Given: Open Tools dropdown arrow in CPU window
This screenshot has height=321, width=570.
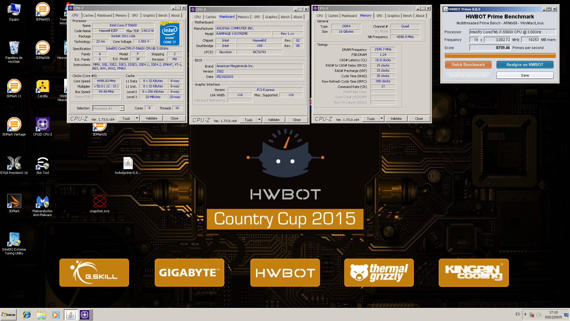Looking at the screenshot, I should pos(137,118).
